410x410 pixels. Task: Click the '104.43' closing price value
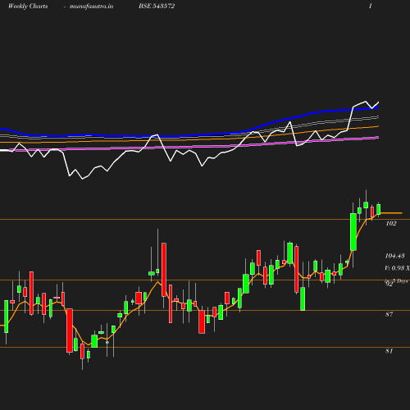tap(394, 256)
